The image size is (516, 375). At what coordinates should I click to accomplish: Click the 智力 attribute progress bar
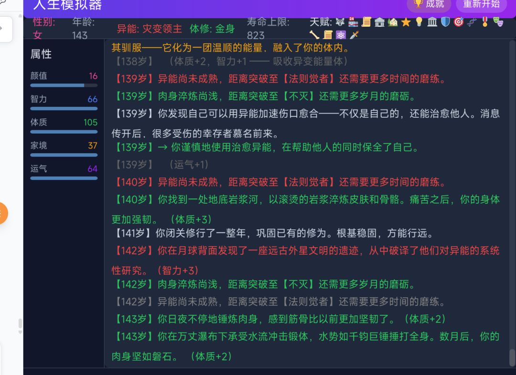click(x=64, y=108)
